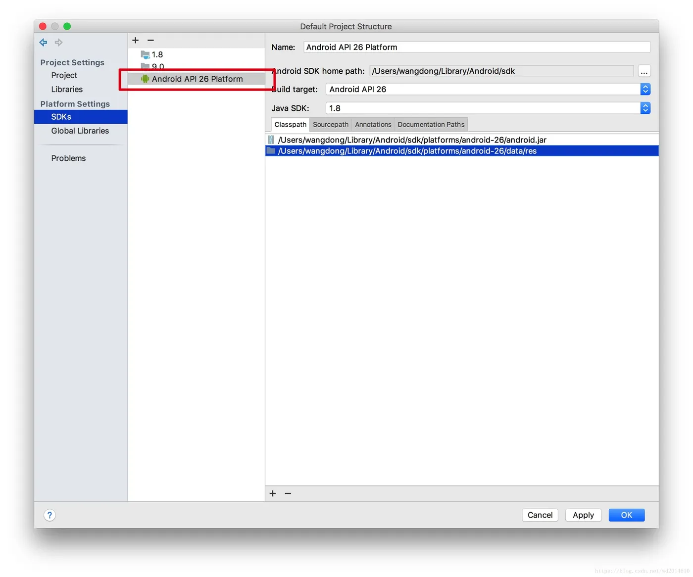Open the Problems page

pyautogui.click(x=68, y=158)
